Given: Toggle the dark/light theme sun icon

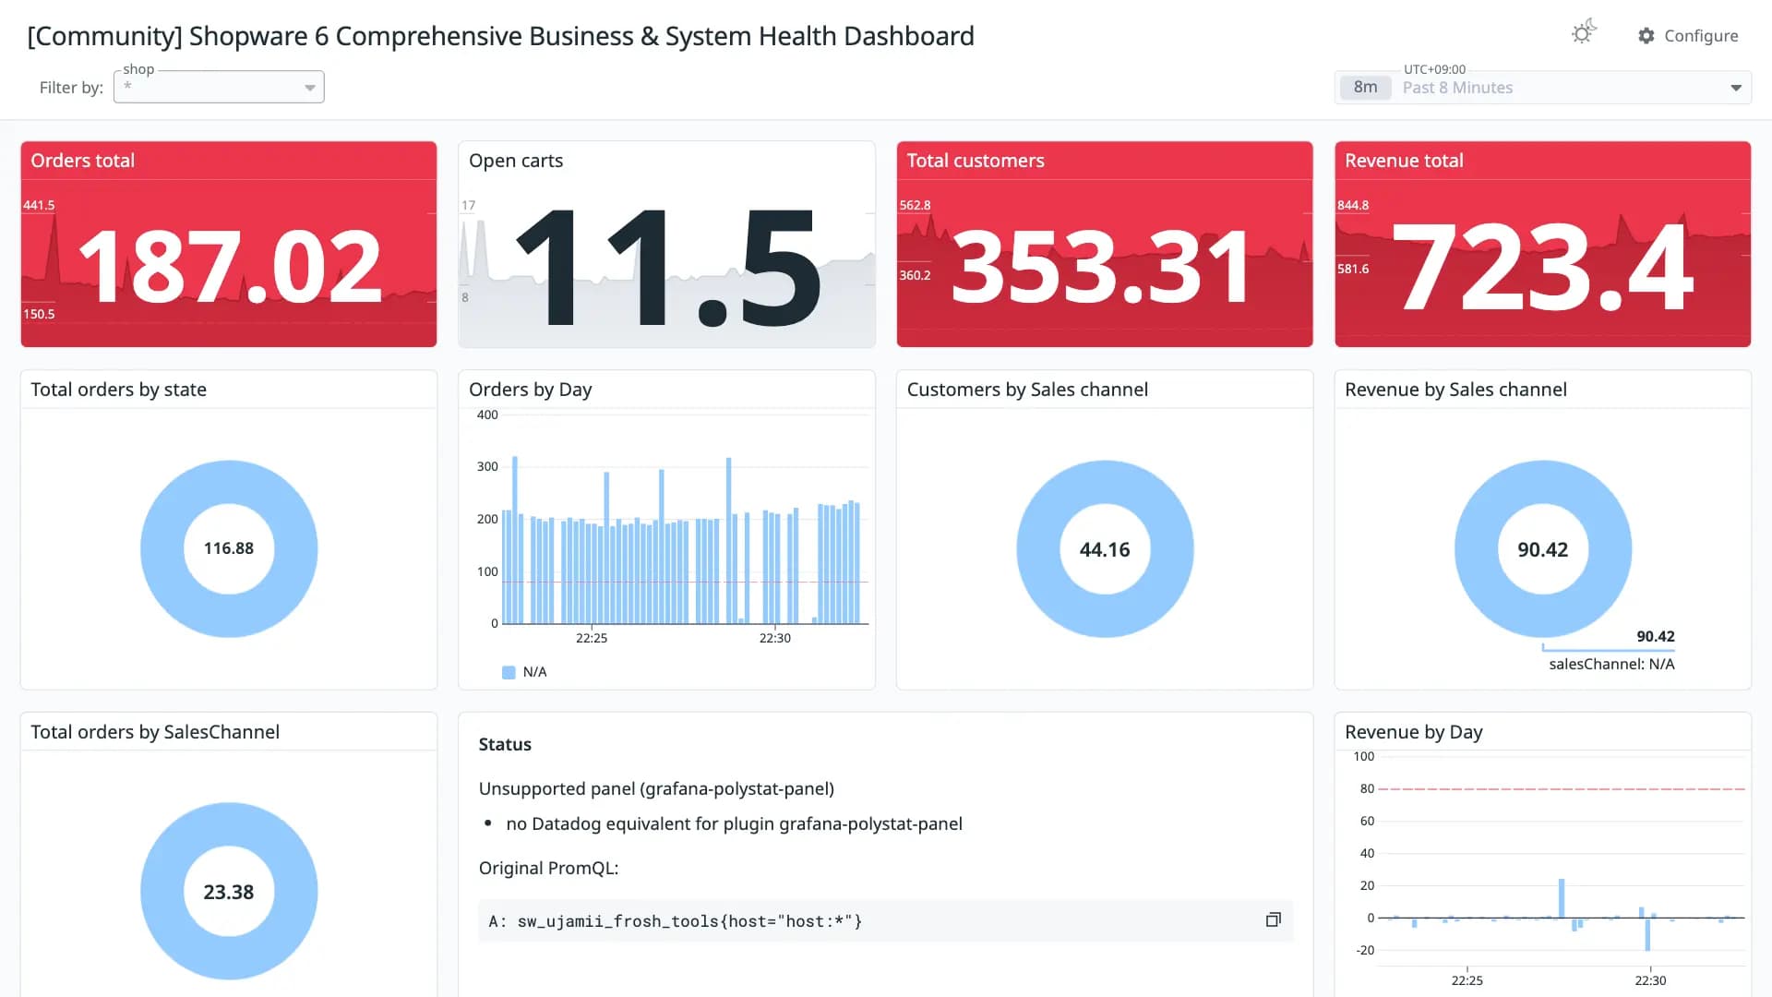Looking at the screenshot, I should click(1584, 33).
